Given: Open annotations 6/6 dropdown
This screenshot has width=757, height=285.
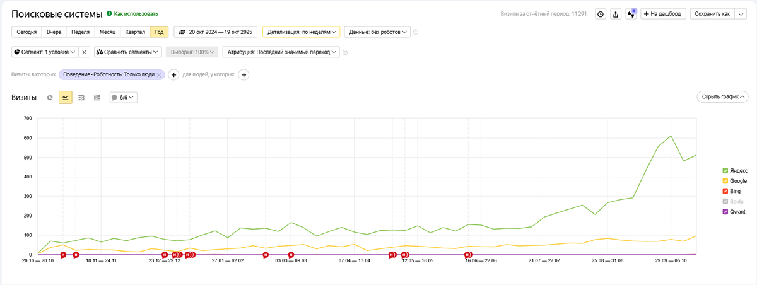Looking at the screenshot, I should [123, 98].
